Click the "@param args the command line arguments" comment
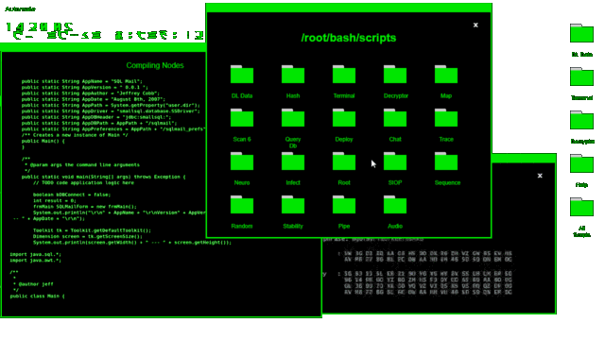Viewport: 605px width, 340px height. coord(82,165)
